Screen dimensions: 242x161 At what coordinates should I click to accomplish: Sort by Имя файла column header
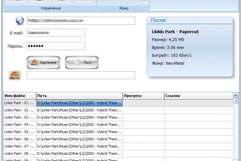20,96
